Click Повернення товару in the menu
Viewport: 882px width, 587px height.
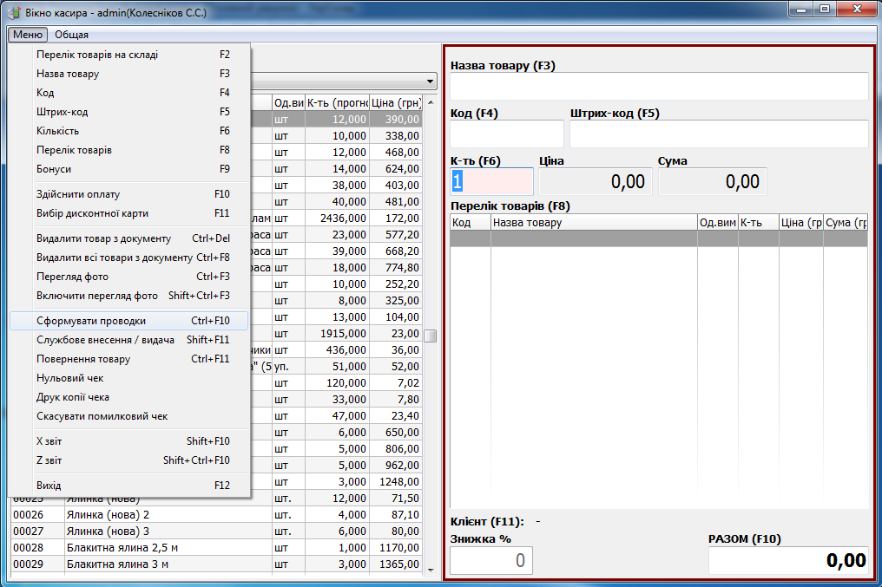pyautogui.click(x=83, y=359)
